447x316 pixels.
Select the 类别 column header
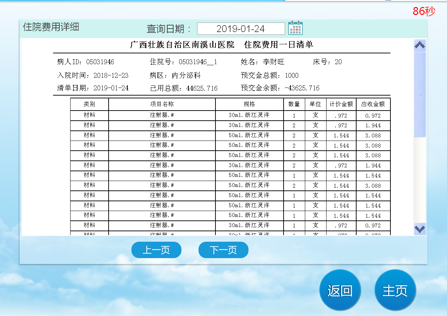point(89,104)
